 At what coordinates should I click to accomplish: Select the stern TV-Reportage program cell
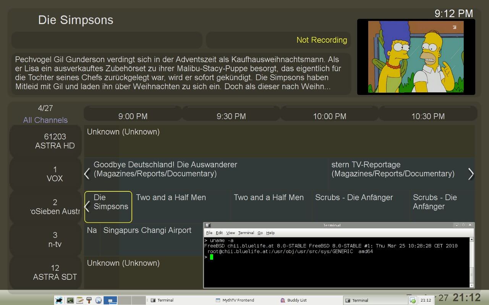(x=393, y=169)
